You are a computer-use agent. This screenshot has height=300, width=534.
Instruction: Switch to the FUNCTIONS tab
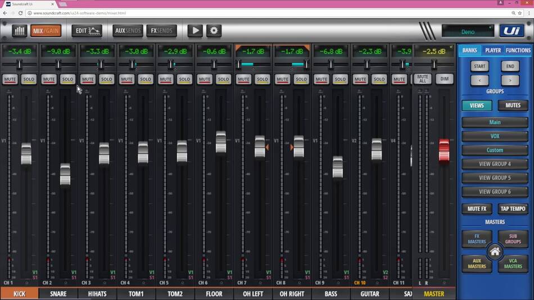pyautogui.click(x=518, y=51)
